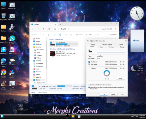
Task: Click the Cut scissors icon in toolbar
Action: tap(44, 35)
